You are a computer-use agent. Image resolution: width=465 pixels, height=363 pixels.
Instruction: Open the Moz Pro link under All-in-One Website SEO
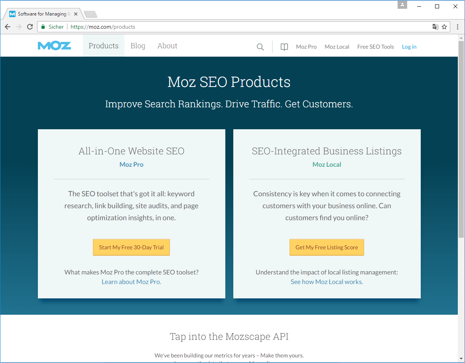click(x=131, y=165)
